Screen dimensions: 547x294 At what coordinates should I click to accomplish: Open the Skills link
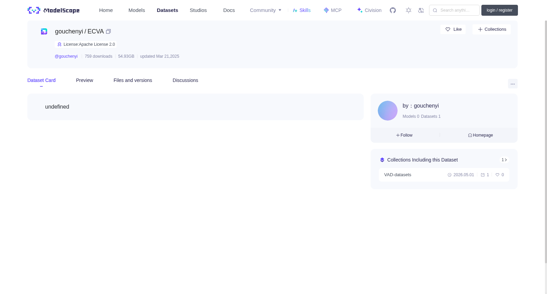[x=305, y=10]
